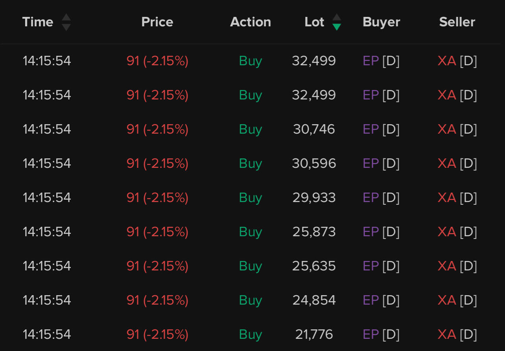
Task: Select the Lot column header text
Action: tap(314, 22)
